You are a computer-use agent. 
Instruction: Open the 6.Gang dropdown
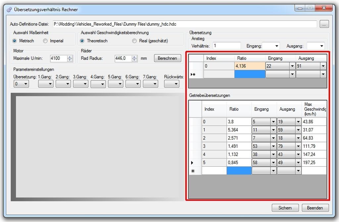click(133, 84)
